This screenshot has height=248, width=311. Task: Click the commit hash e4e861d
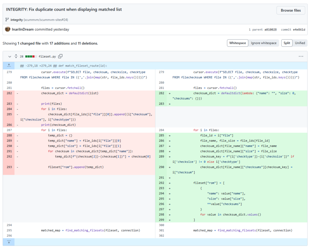(x=299, y=30)
